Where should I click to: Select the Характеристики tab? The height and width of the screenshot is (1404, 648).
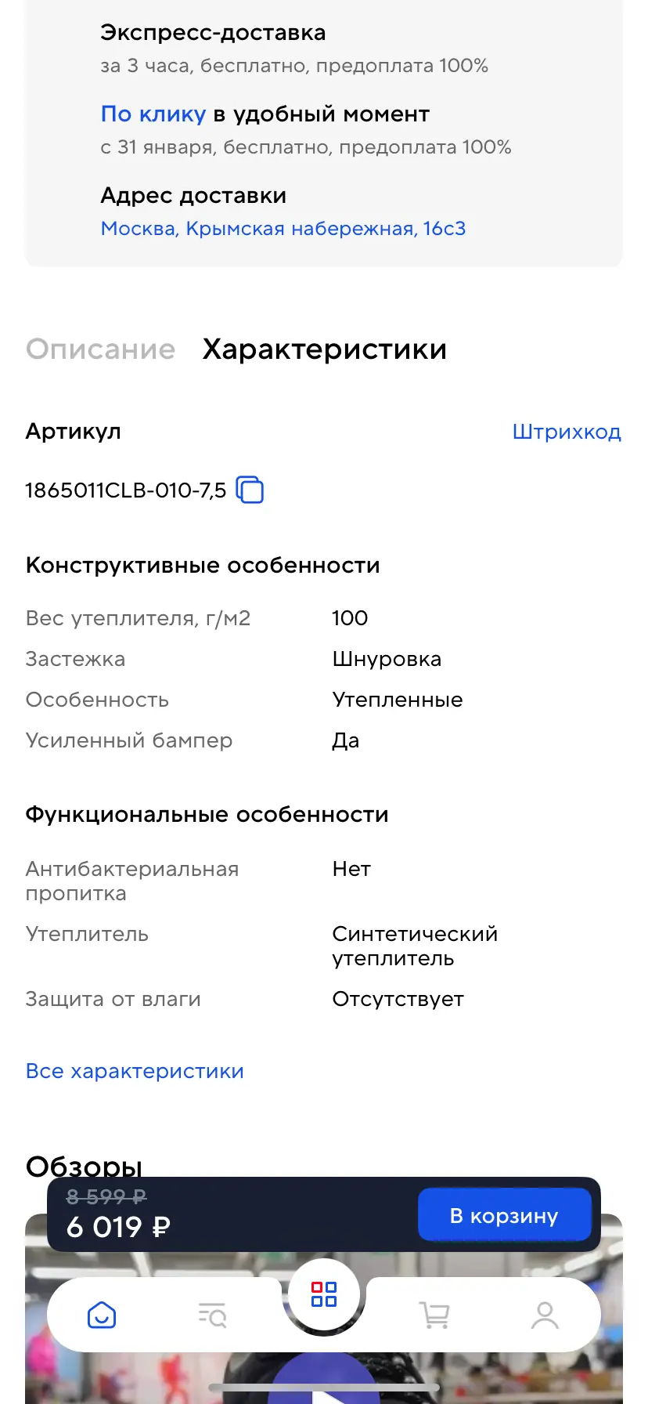coord(324,349)
